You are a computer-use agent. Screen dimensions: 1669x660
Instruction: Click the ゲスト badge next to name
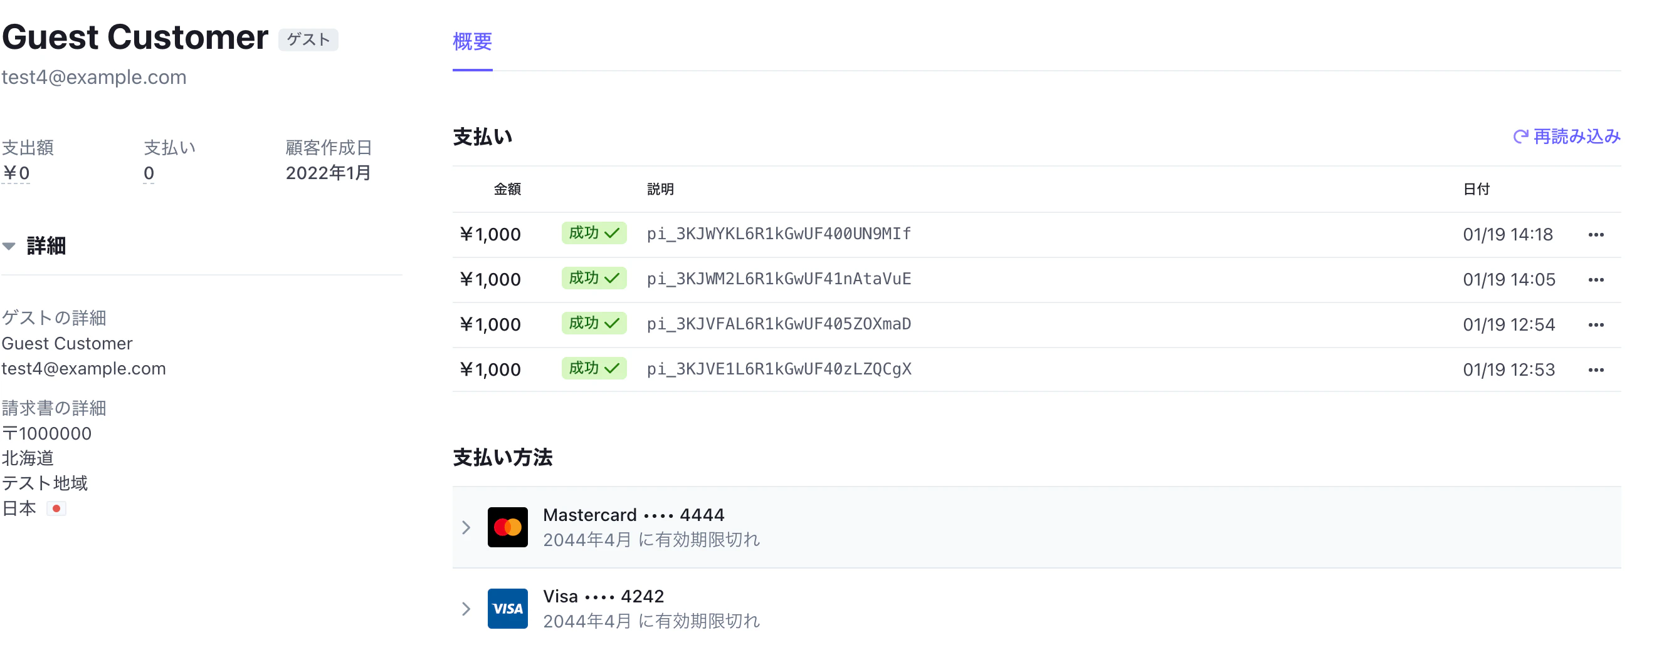[308, 39]
